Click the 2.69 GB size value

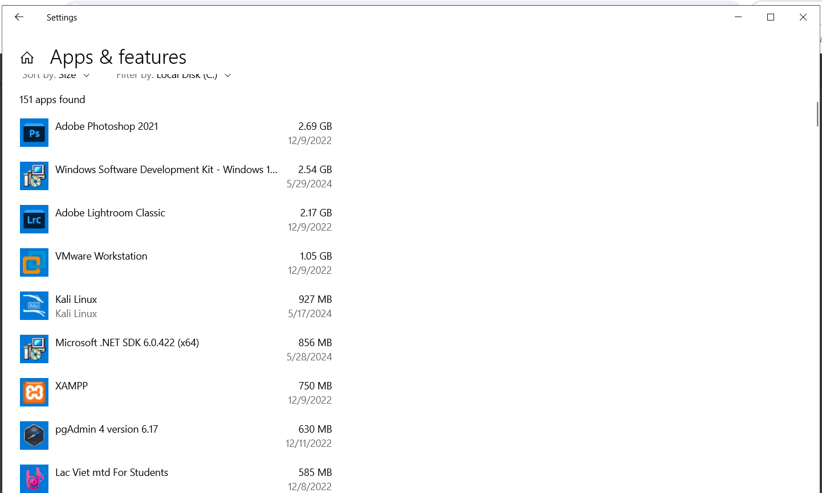[x=315, y=126]
